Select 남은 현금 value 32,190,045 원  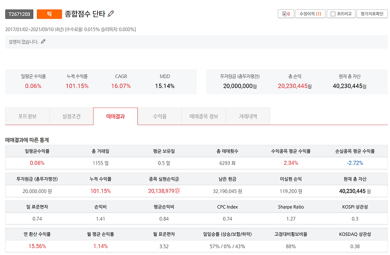click(227, 191)
